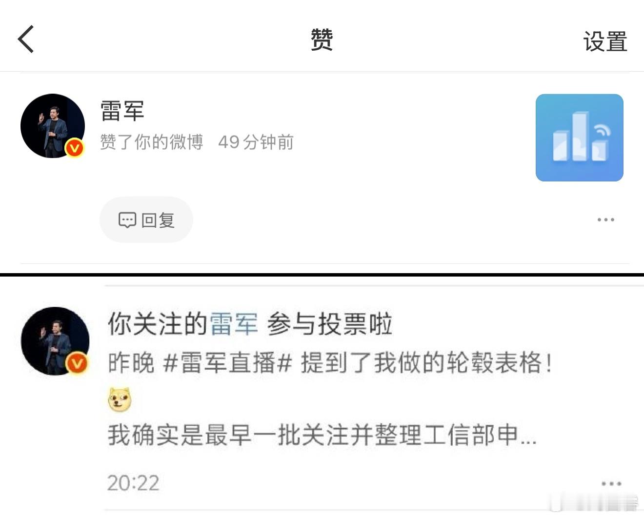
Task: Tap the verified badge on the lower avatar
Action: (x=77, y=363)
